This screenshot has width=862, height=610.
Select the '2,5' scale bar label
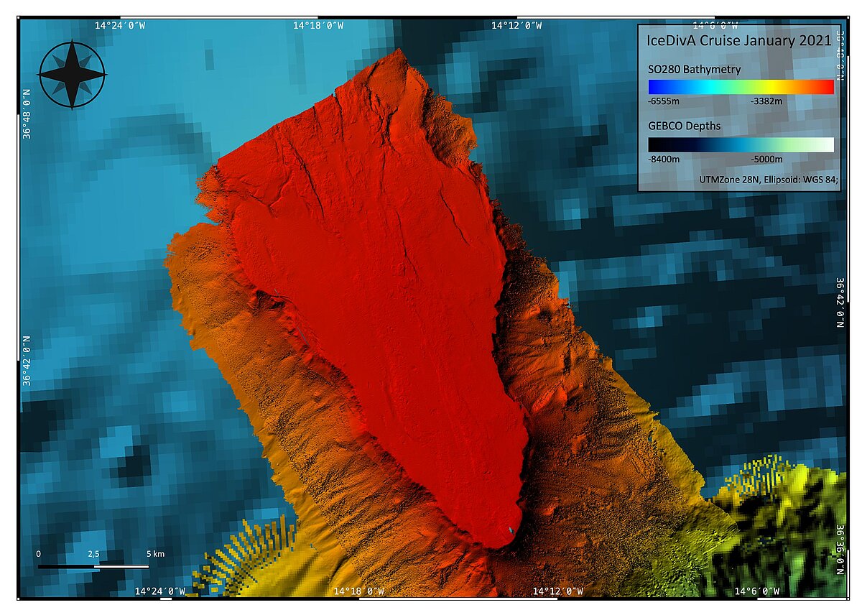[x=93, y=554]
